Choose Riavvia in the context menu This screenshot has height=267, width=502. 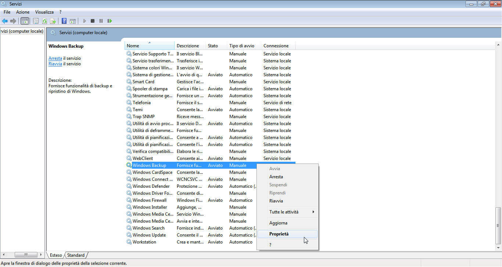pyautogui.click(x=288, y=201)
